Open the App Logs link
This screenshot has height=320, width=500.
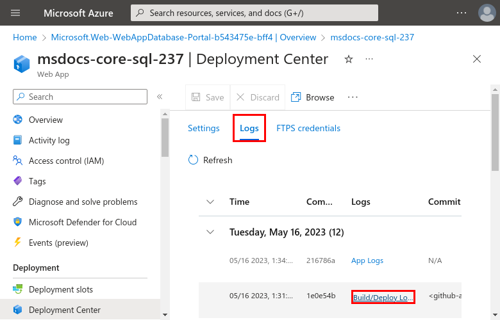pyautogui.click(x=367, y=260)
